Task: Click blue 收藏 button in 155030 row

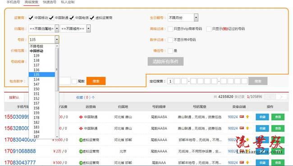Action: (x=262, y=117)
